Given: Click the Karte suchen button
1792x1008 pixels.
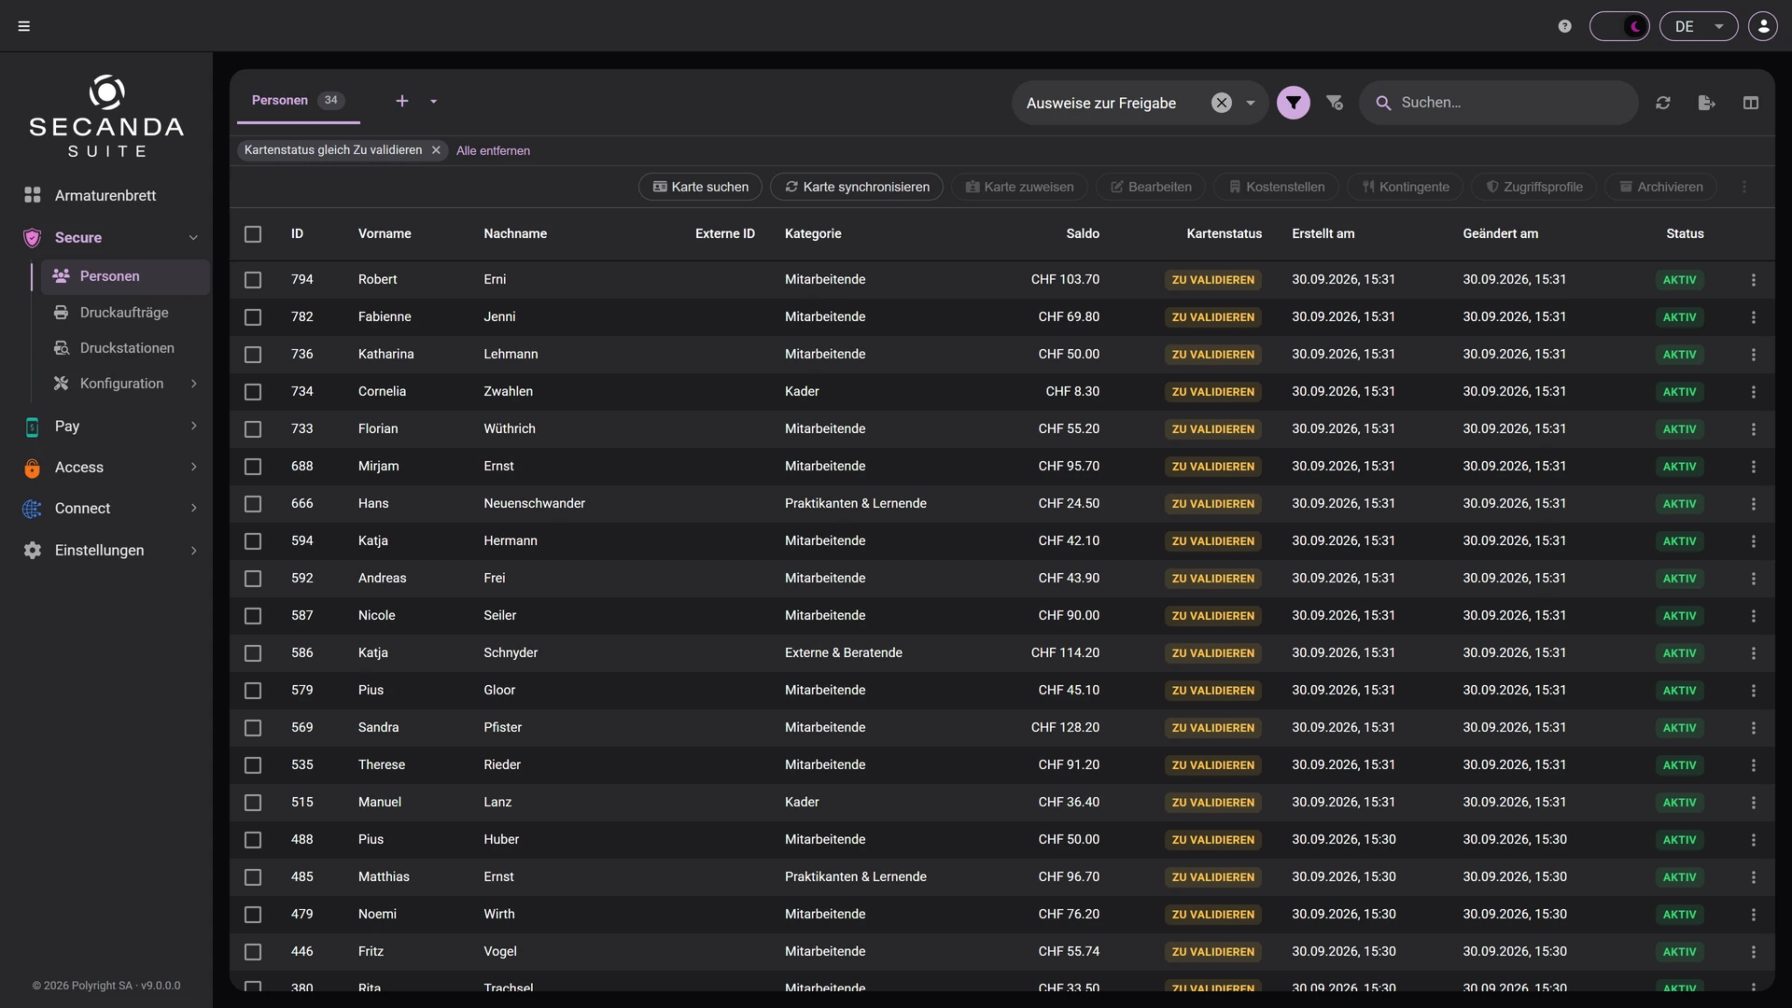Looking at the screenshot, I should coord(700,187).
